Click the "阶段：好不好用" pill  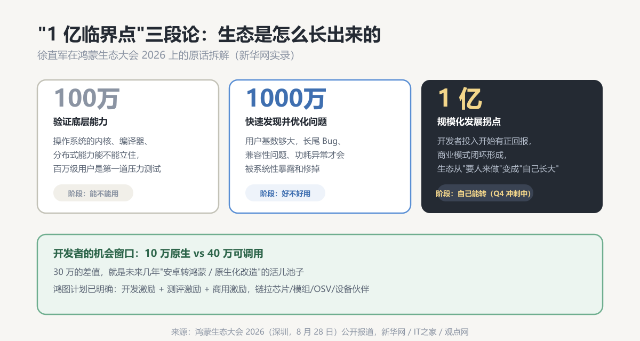click(285, 193)
